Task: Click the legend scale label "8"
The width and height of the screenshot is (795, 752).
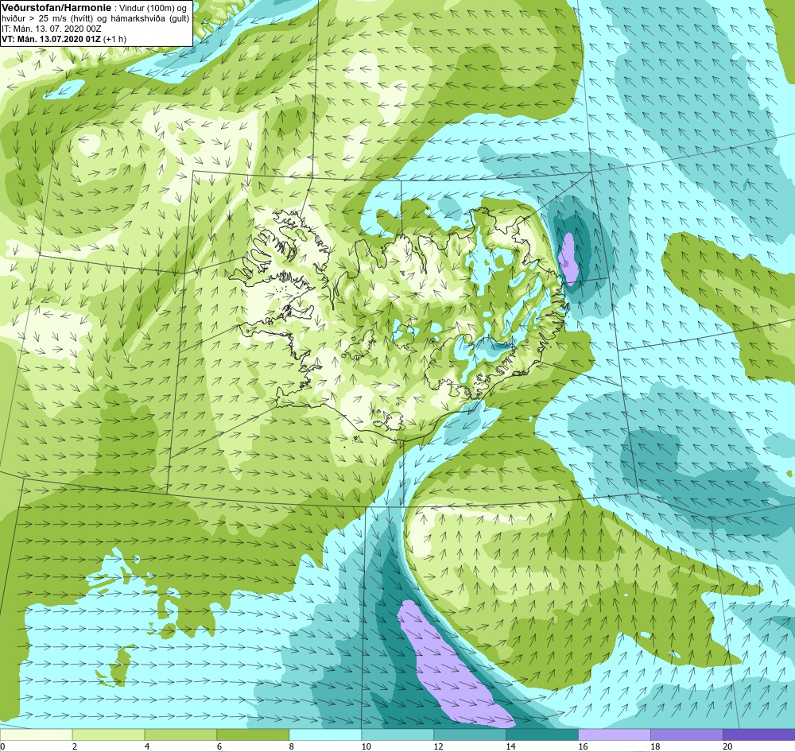Action: pos(292,746)
